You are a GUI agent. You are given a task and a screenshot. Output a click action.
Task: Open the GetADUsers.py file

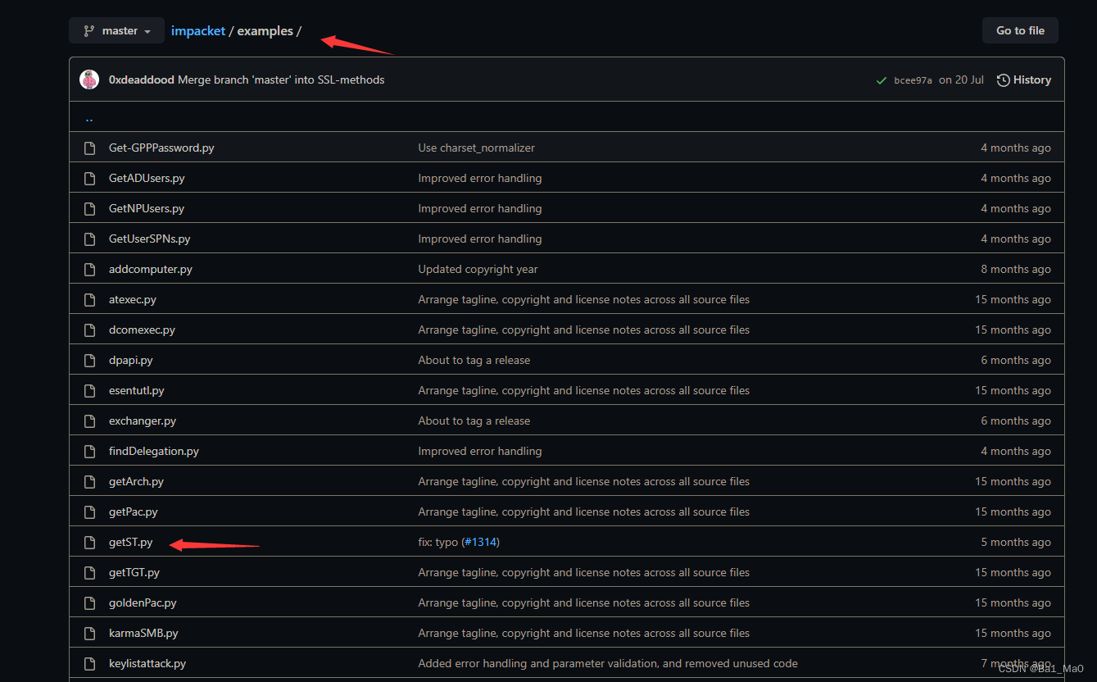pyautogui.click(x=147, y=178)
